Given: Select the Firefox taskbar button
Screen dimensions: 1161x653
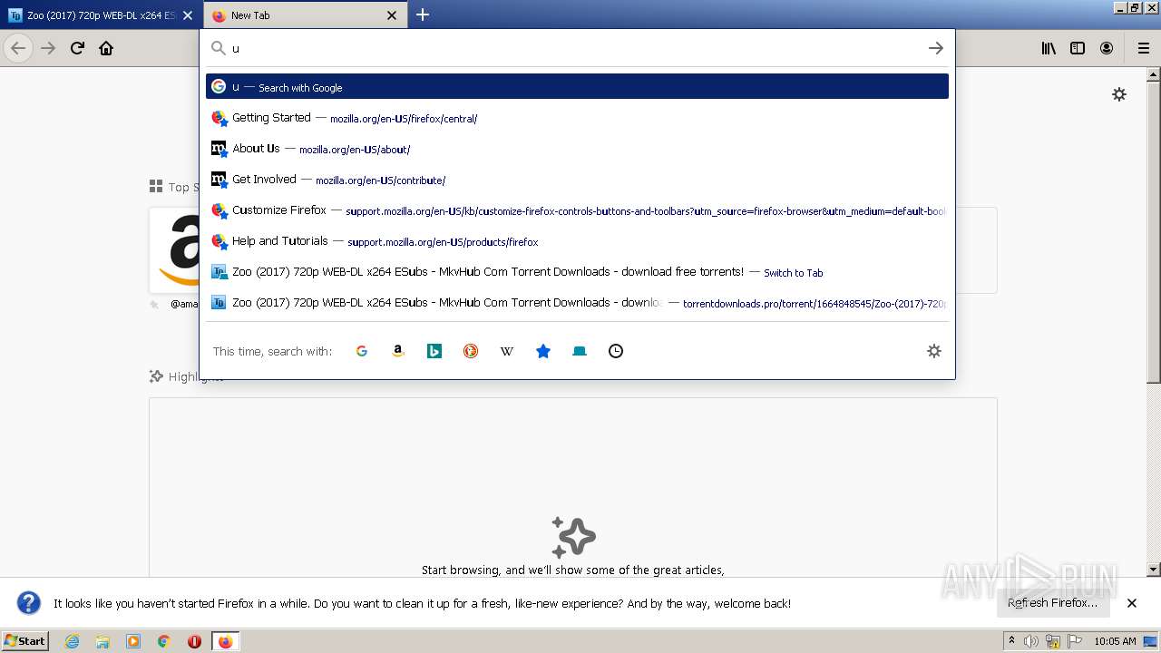Looking at the screenshot, I should 225,641.
